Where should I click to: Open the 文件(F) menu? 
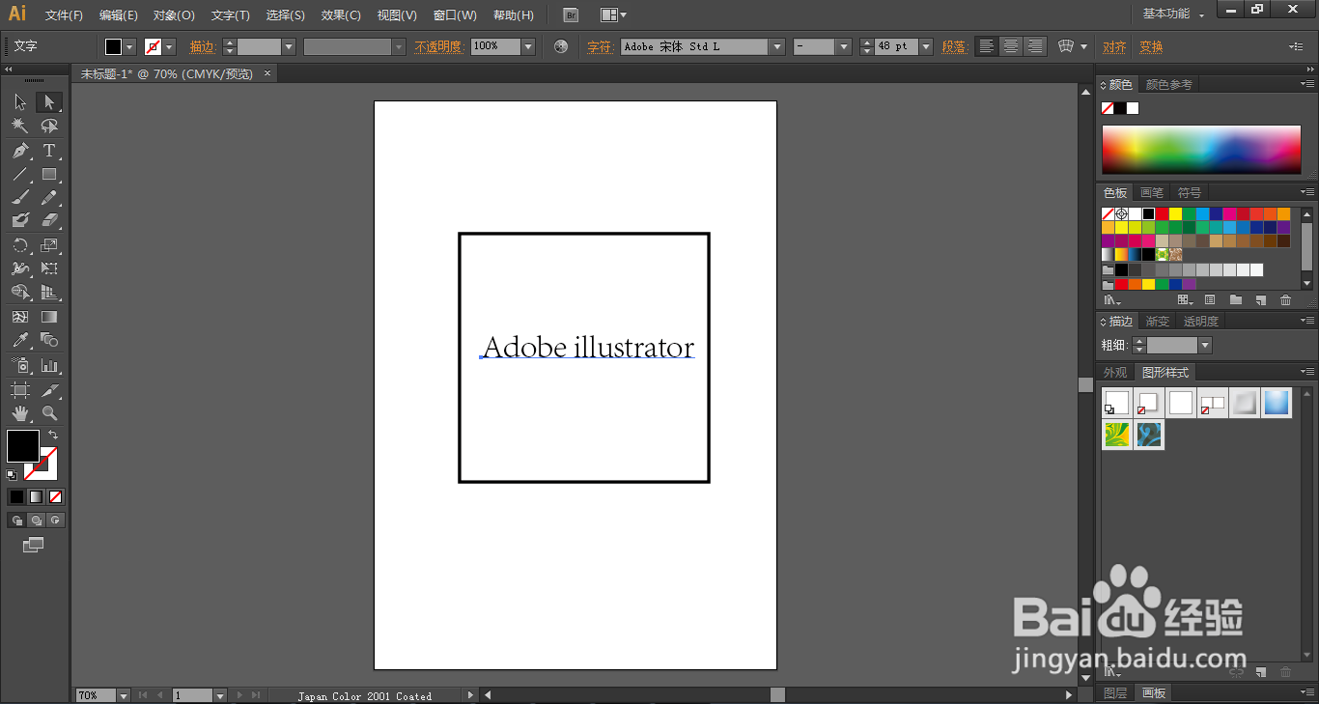(64, 15)
